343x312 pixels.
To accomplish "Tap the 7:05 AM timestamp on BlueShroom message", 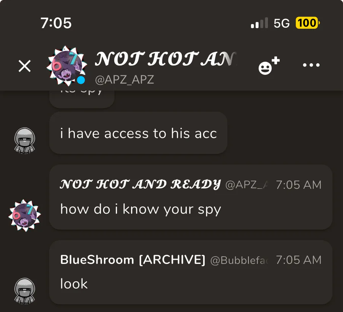I will [x=298, y=260].
